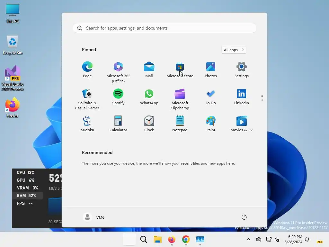The image size is (329, 247).
Task: Select the Recycle Bin desktop icon
Action: tap(13, 45)
